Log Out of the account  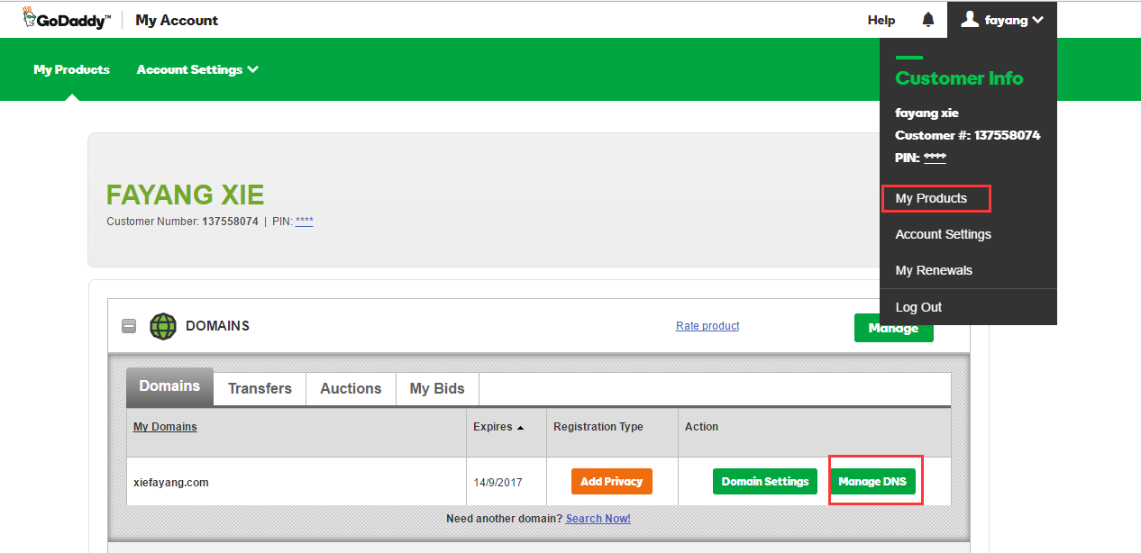pos(918,307)
